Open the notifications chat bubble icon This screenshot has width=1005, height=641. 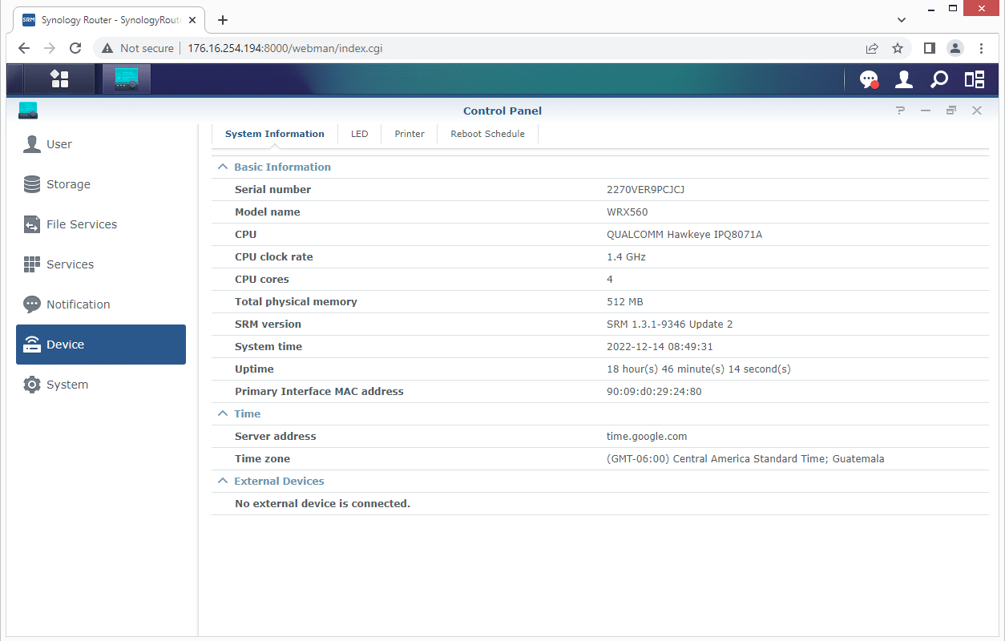869,79
